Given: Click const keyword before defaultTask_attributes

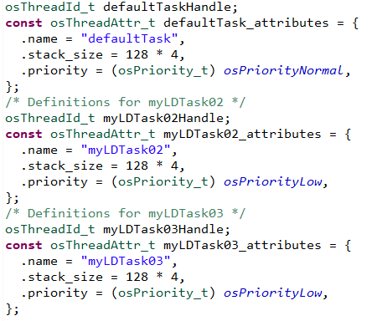Looking at the screenshot, I should tap(23, 23).
